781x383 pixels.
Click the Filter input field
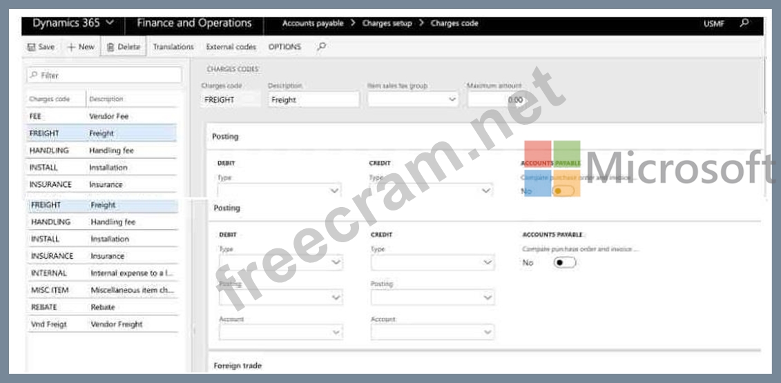104,75
